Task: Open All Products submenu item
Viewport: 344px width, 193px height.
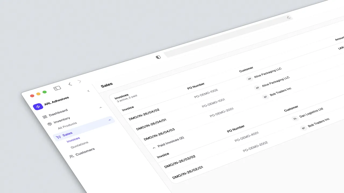Action: [x=67, y=125]
